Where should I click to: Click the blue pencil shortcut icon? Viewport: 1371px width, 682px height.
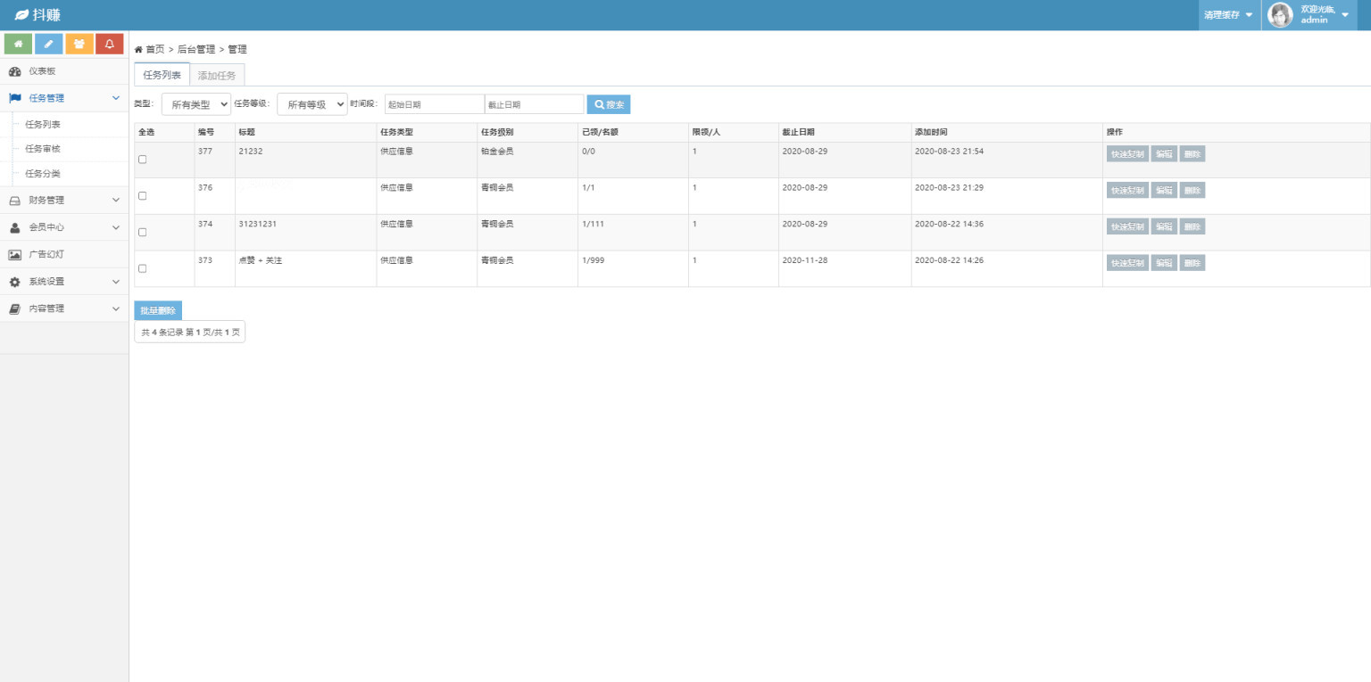click(48, 43)
